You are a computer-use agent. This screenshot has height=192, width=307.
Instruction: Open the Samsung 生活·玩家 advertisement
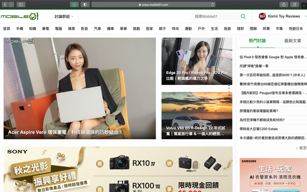coord(273,175)
